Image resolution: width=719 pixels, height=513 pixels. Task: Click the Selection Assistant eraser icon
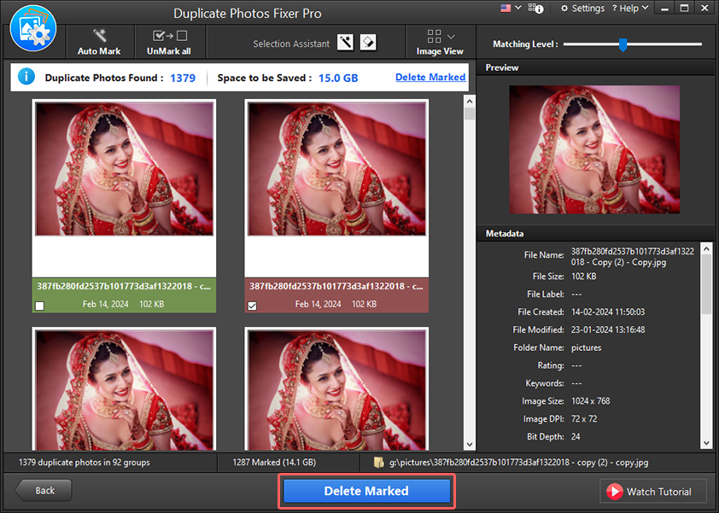pos(368,43)
